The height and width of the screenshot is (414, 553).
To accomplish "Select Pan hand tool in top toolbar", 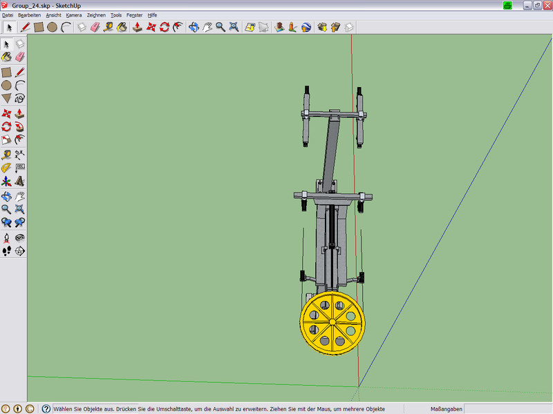I will click(207, 27).
